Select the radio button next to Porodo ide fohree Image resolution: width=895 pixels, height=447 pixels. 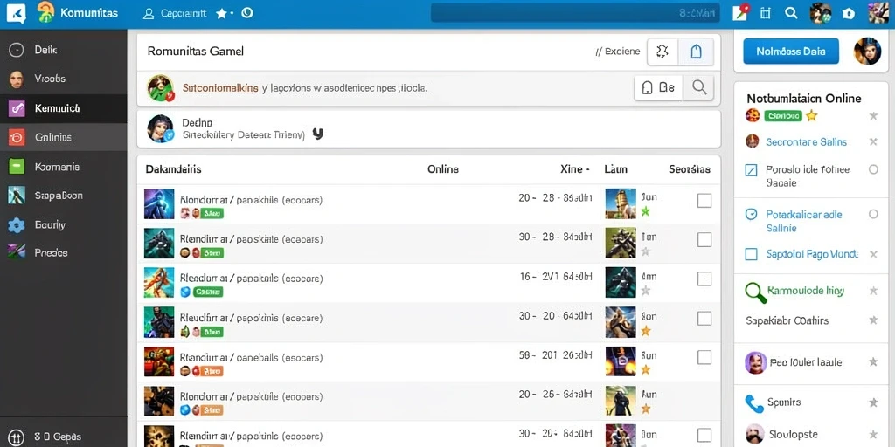[x=873, y=169]
